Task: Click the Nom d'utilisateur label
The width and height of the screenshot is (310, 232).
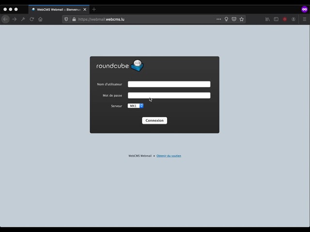Action: 109,84
